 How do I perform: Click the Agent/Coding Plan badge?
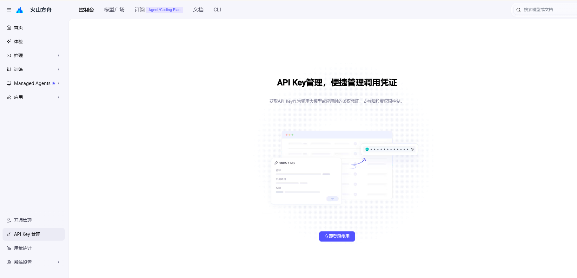164,10
